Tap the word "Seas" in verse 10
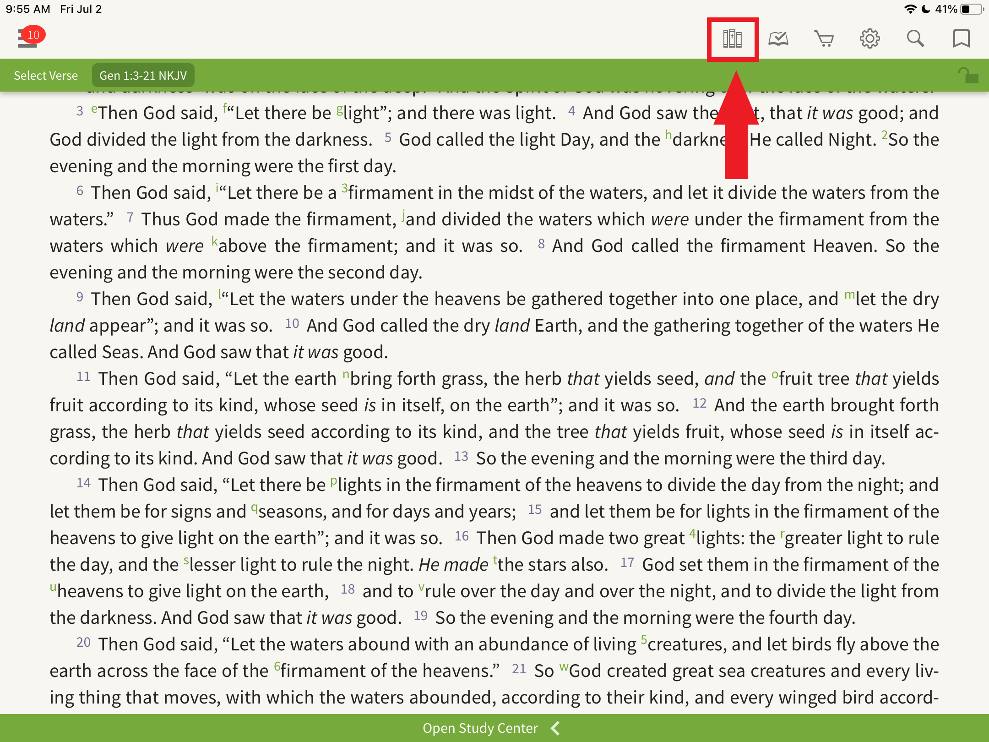 point(121,352)
